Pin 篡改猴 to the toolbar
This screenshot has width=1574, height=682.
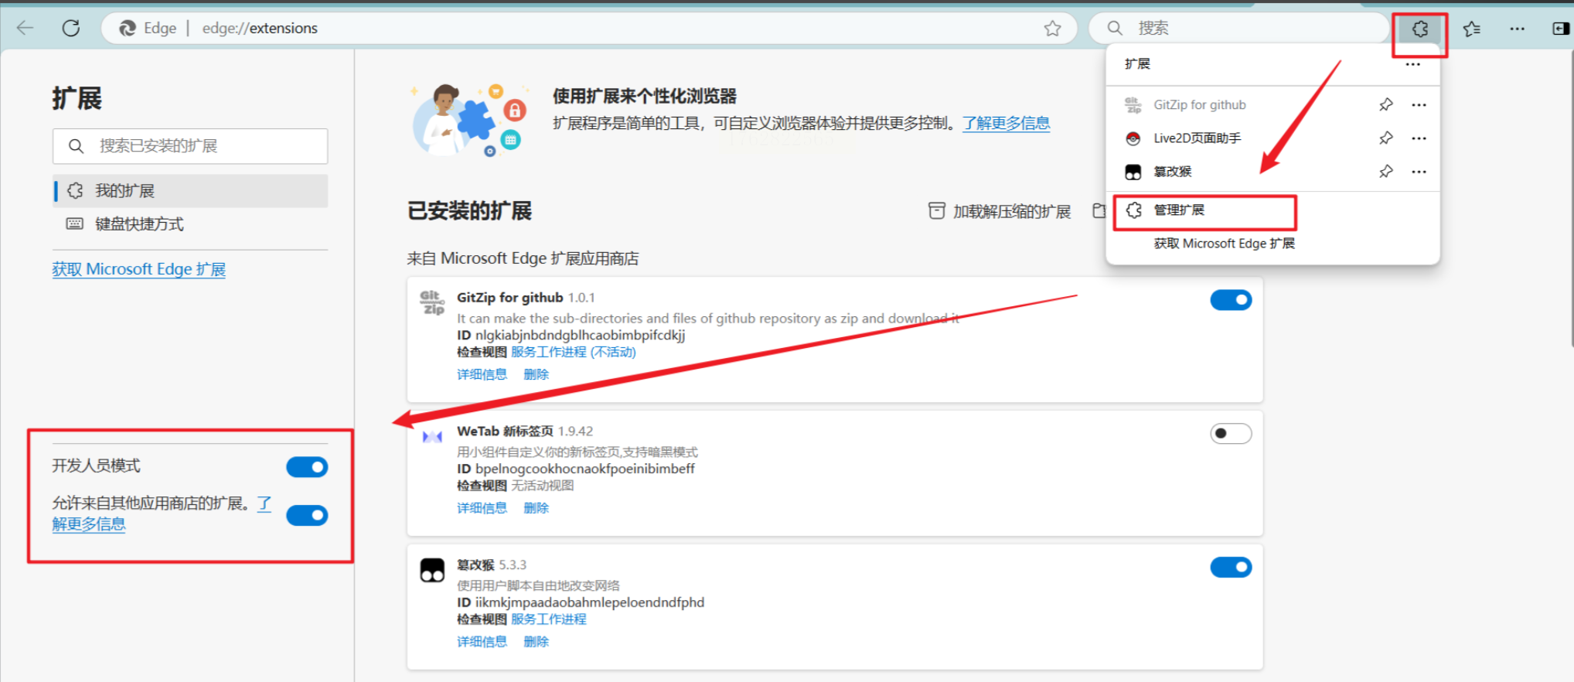click(1386, 171)
